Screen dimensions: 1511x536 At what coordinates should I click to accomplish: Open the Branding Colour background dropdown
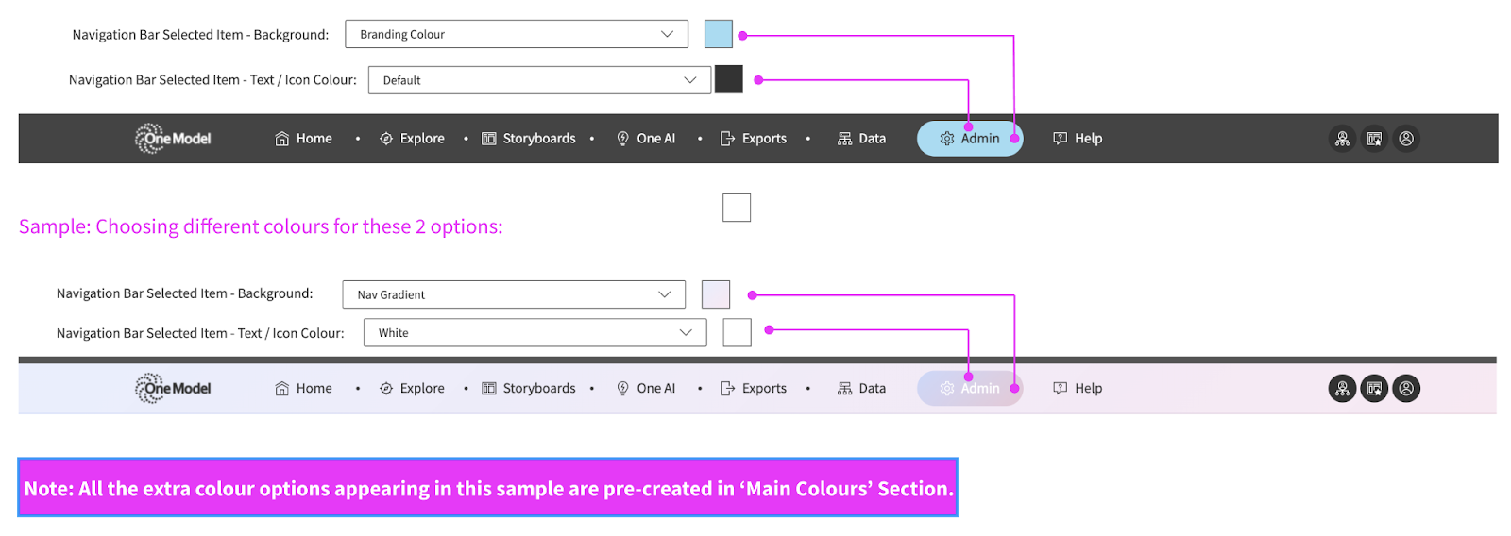click(517, 34)
